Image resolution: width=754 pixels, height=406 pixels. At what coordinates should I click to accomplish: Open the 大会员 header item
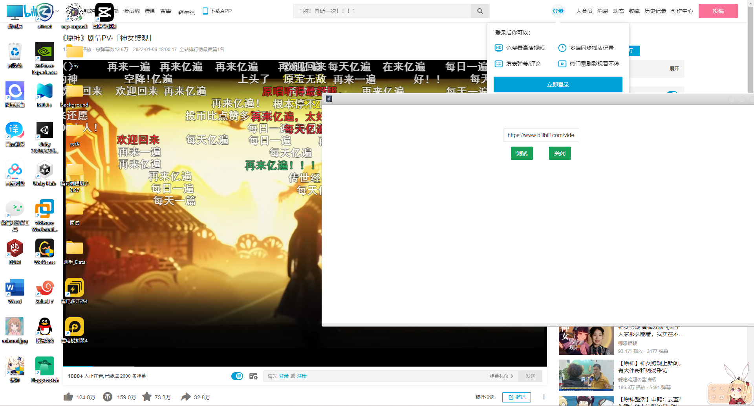pyautogui.click(x=584, y=11)
